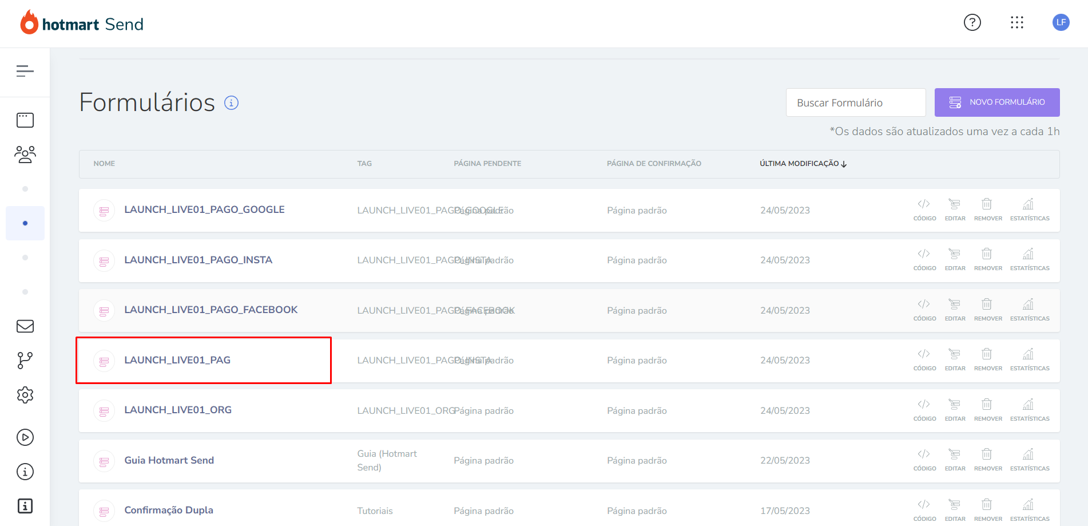
Task: Remove the LAUNCH_LIVE01_PAG form
Action: pos(988,360)
